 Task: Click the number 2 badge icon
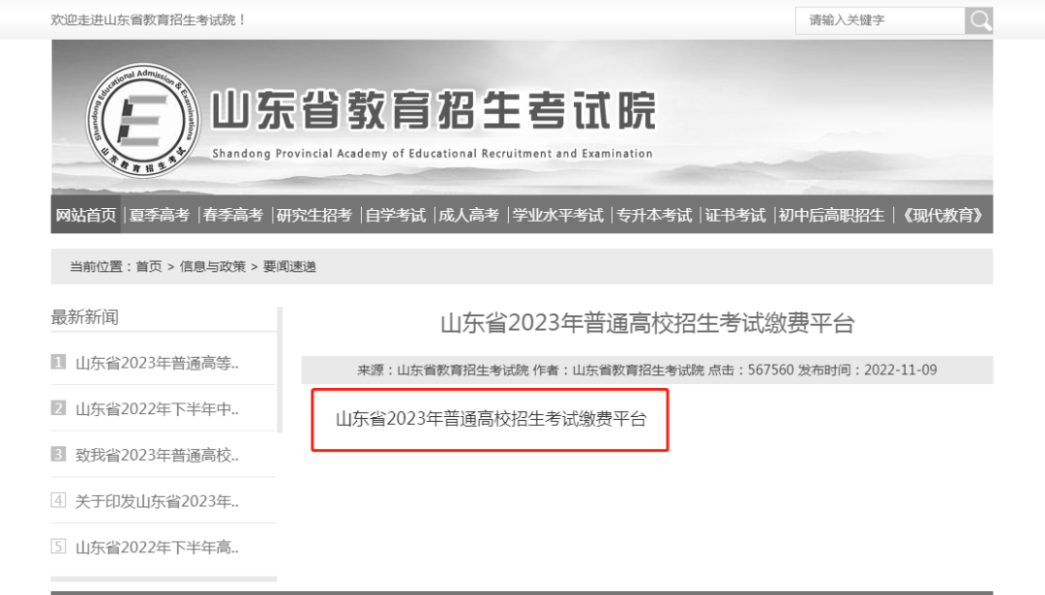tap(58, 409)
